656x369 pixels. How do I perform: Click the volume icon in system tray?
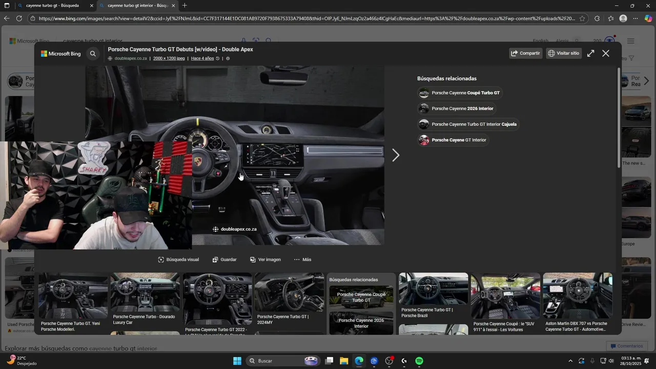[611, 361]
